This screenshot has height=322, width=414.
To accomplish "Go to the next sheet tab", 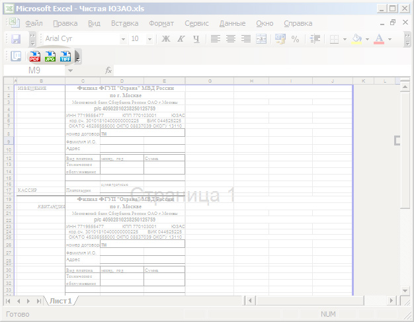I will [x=28, y=301].
